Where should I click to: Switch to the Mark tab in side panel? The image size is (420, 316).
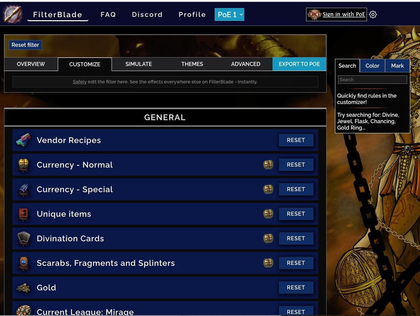397,66
